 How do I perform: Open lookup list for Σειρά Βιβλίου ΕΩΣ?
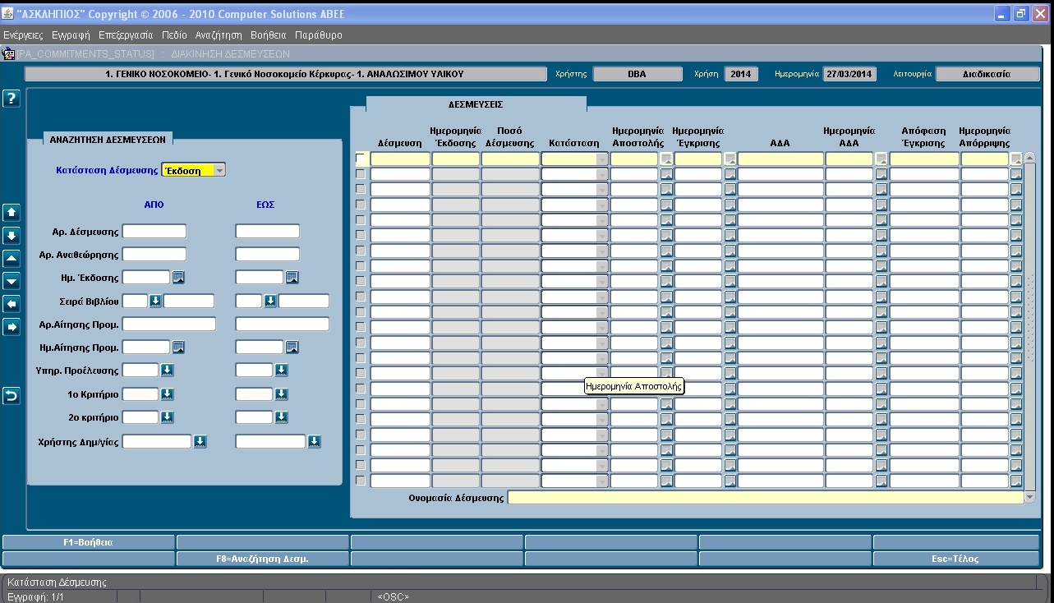(269, 301)
